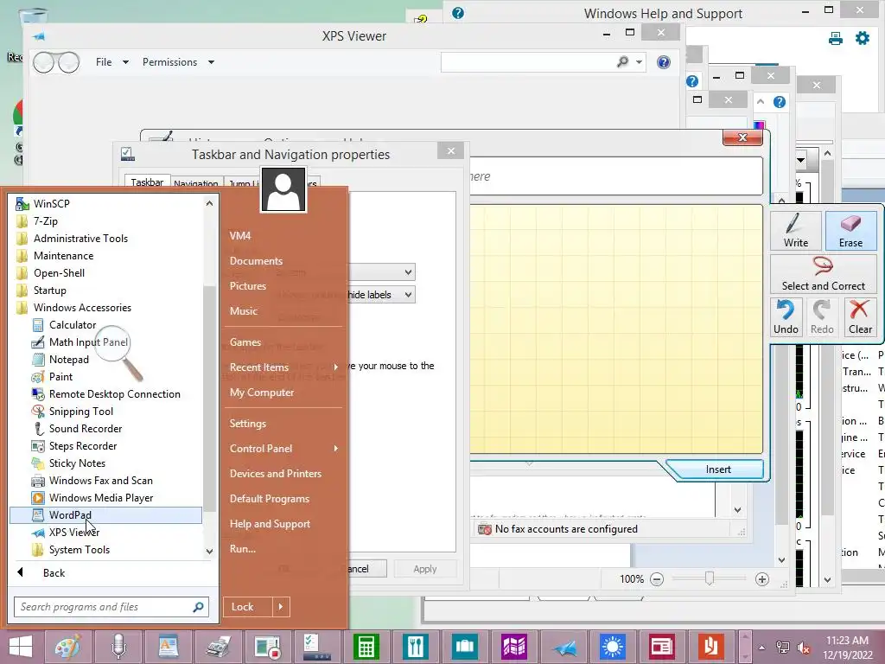Click Run... in the start menu
The height and width of the screenshot is (664, 885).
[x=243, y=549]
